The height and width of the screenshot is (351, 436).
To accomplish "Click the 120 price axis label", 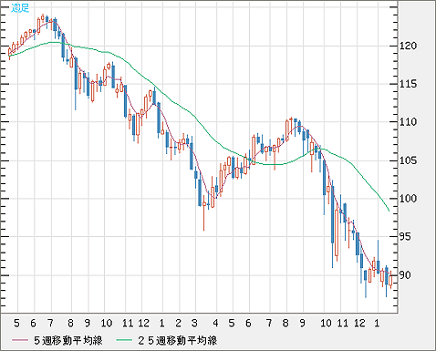I will pos(408,46).
